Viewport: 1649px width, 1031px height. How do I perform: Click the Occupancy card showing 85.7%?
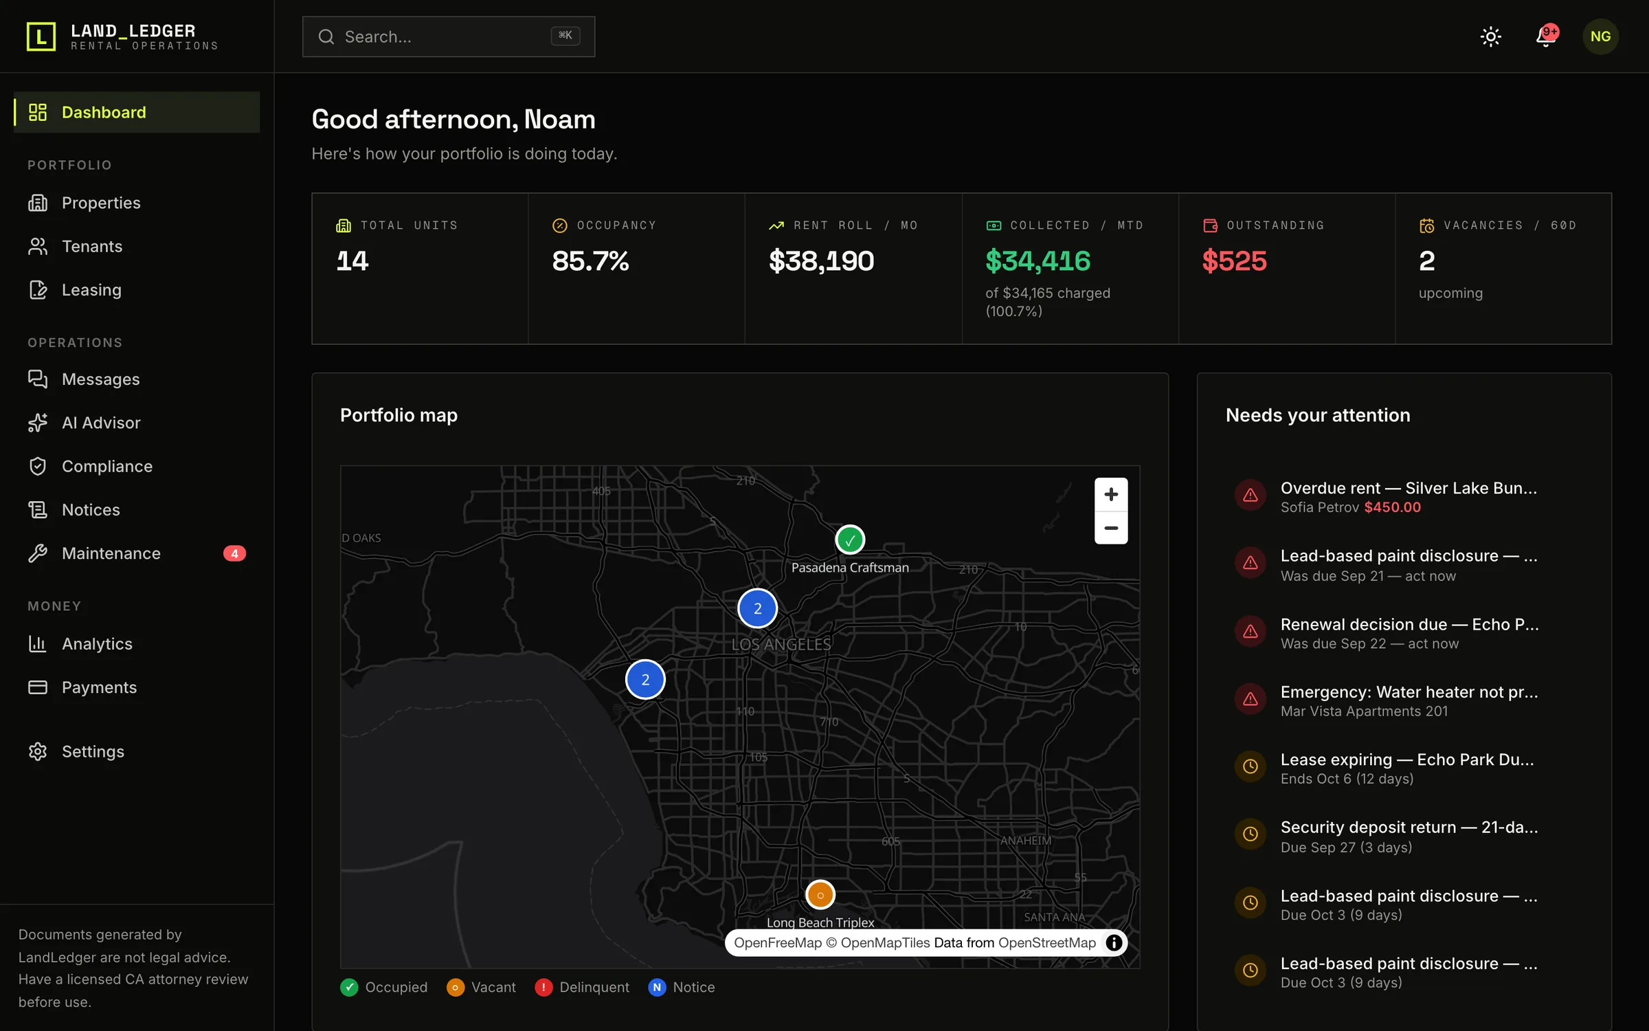[x=636, y=269]
